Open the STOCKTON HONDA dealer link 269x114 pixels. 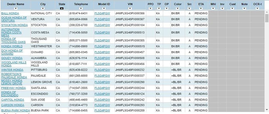14,25
